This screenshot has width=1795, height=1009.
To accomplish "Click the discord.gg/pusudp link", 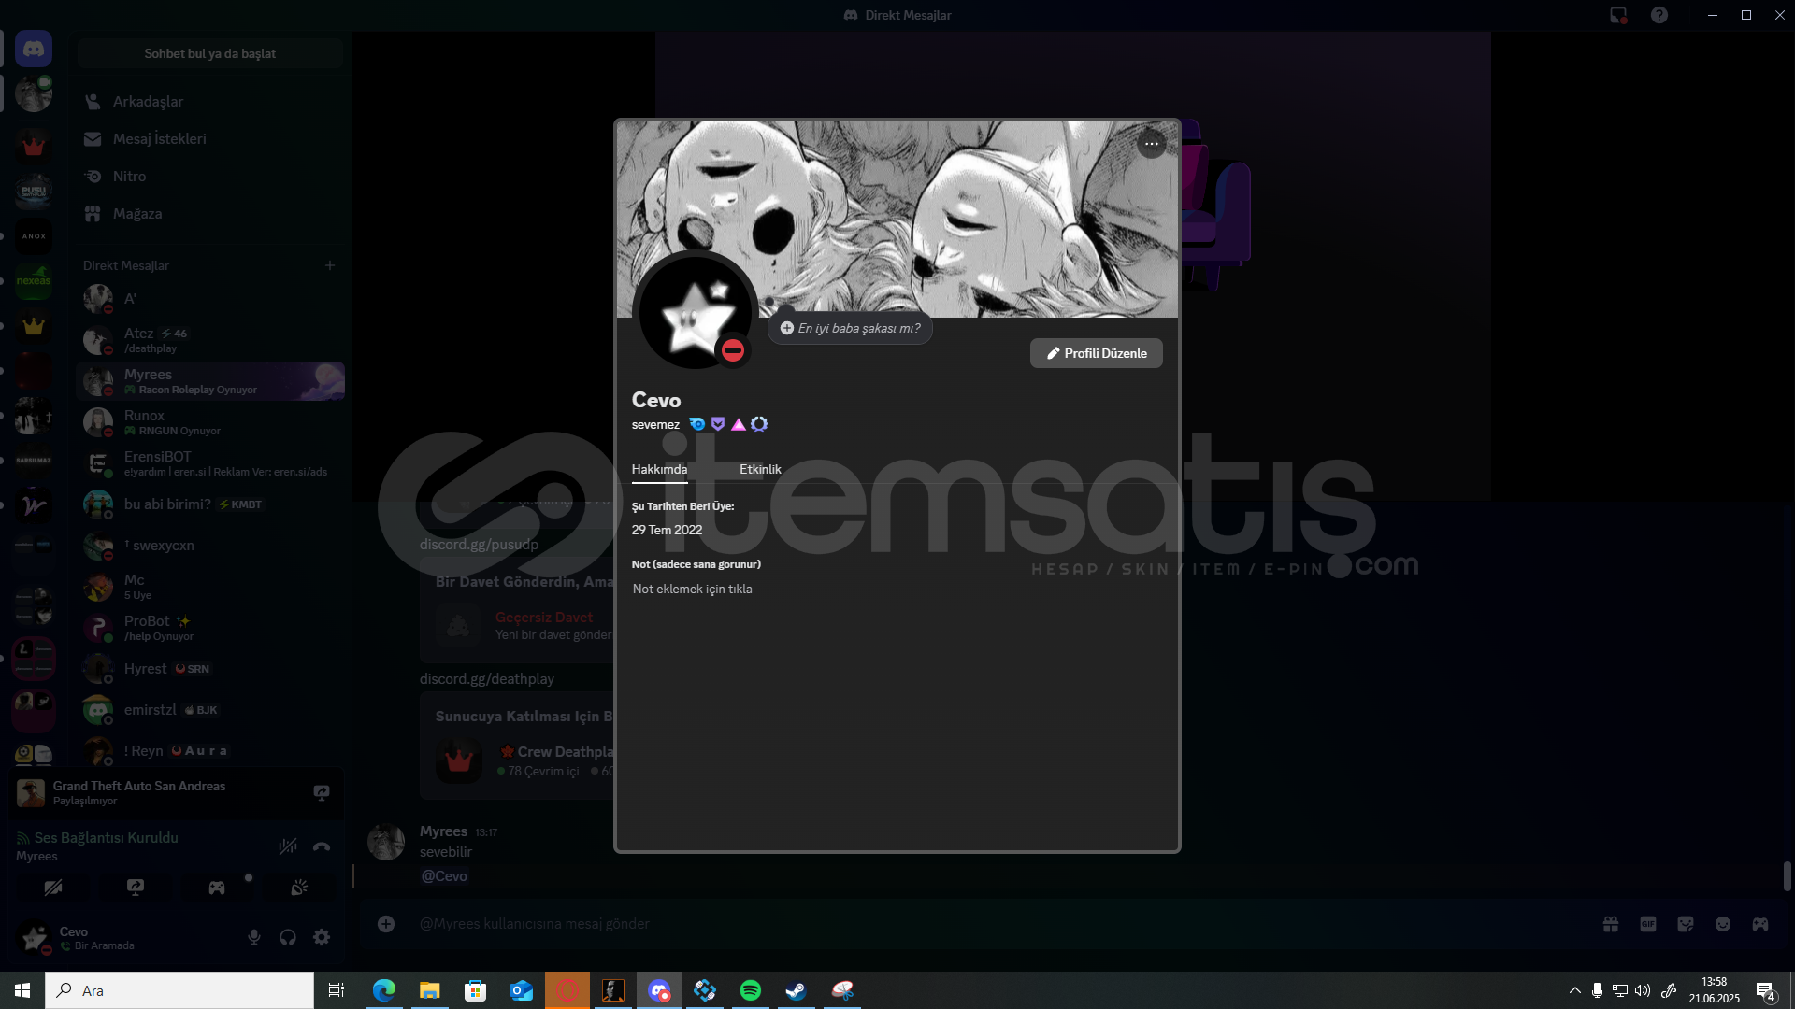I will (479, 545).
